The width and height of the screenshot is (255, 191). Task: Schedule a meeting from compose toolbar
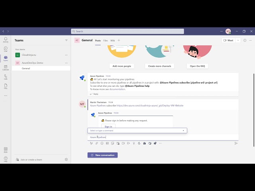(118, 143)
